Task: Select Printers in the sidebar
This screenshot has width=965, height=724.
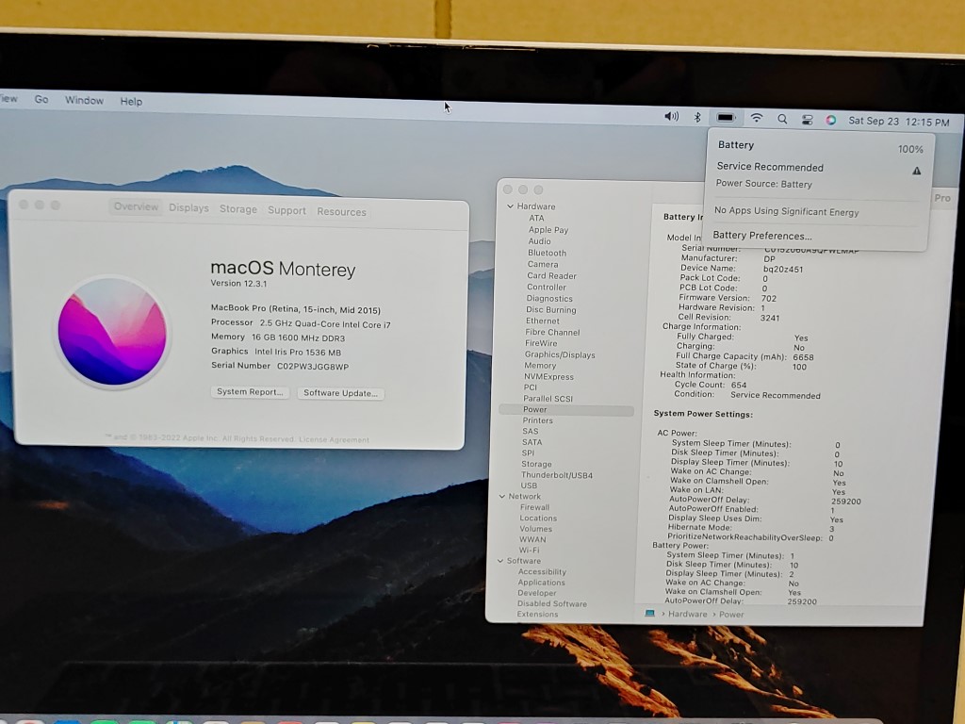Action: (x=537, y=420)
